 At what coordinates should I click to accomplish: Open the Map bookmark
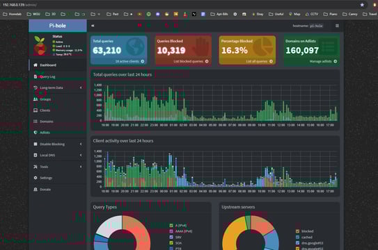pos(294,14)
